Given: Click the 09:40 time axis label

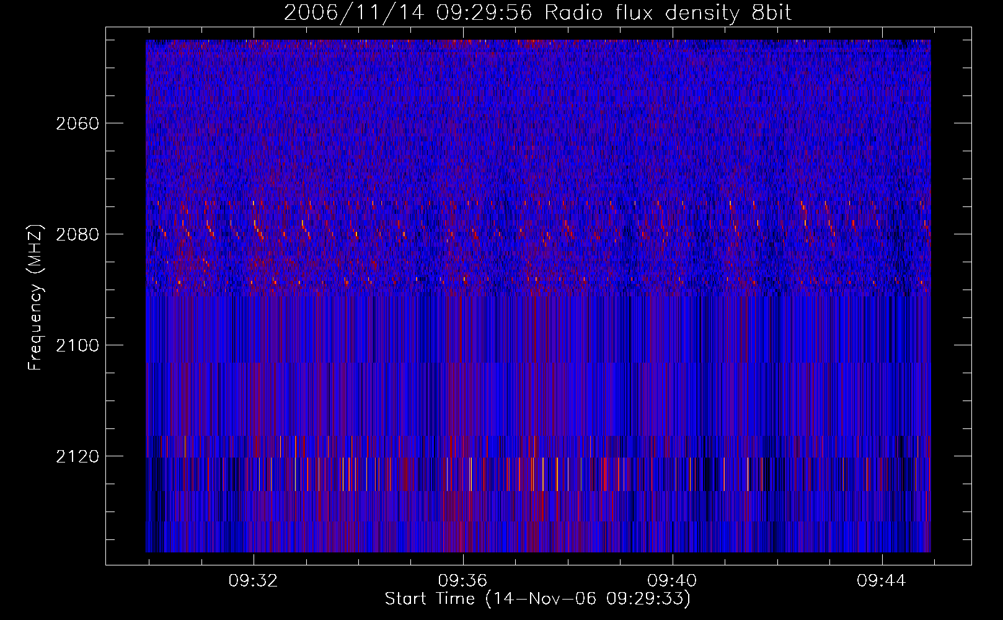Looking at the screenshot, I should click(x=672, y=581).
